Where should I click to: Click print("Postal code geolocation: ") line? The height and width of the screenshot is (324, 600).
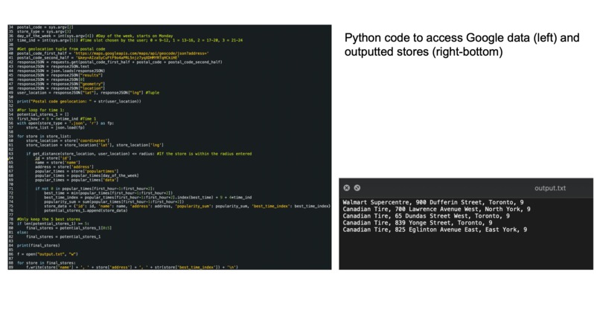click(x=79, y=101)
